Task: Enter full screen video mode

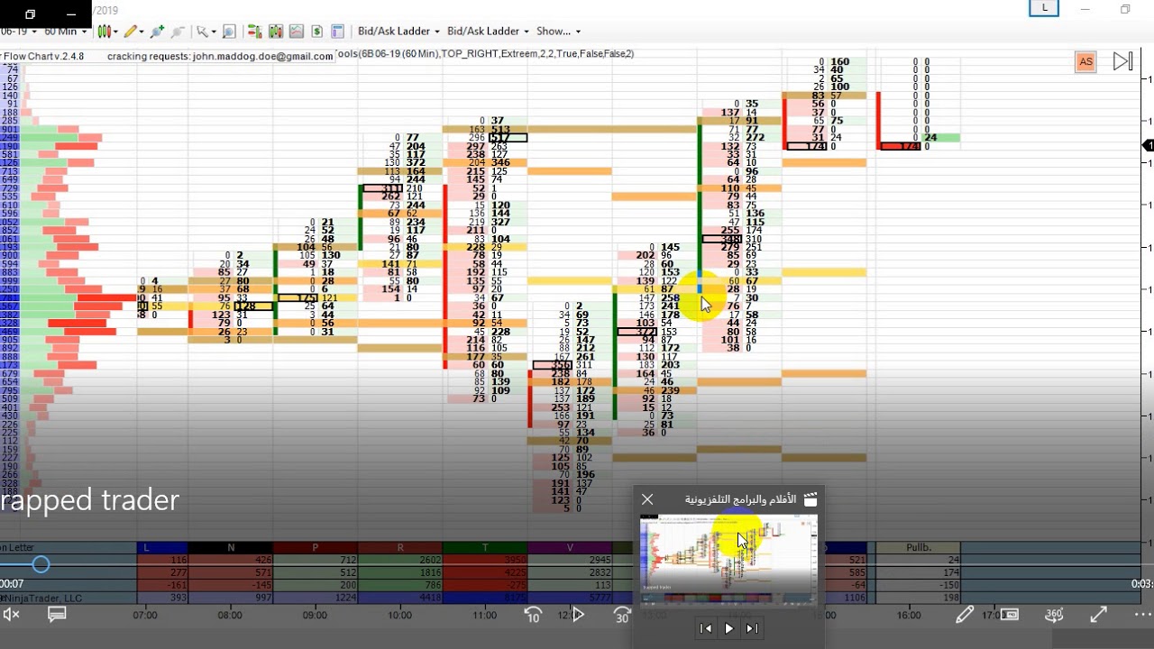Action: point(1099,615)
